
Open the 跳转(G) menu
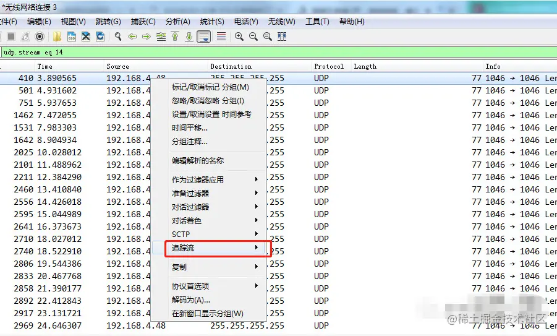coord(108,22)
